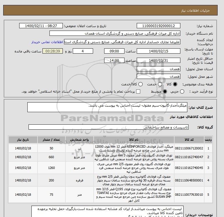Select item code 0821110648500001
This screenshot has width=224, height=217.
pos(189,180)
